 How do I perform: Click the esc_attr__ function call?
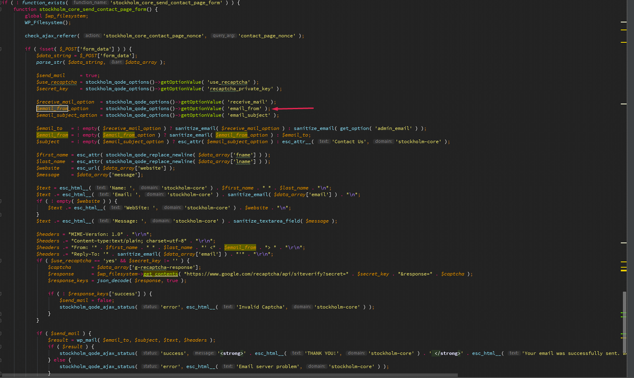296,142
